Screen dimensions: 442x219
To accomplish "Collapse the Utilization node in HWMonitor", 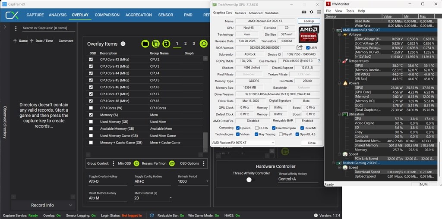I will click(x=339, y=114).
